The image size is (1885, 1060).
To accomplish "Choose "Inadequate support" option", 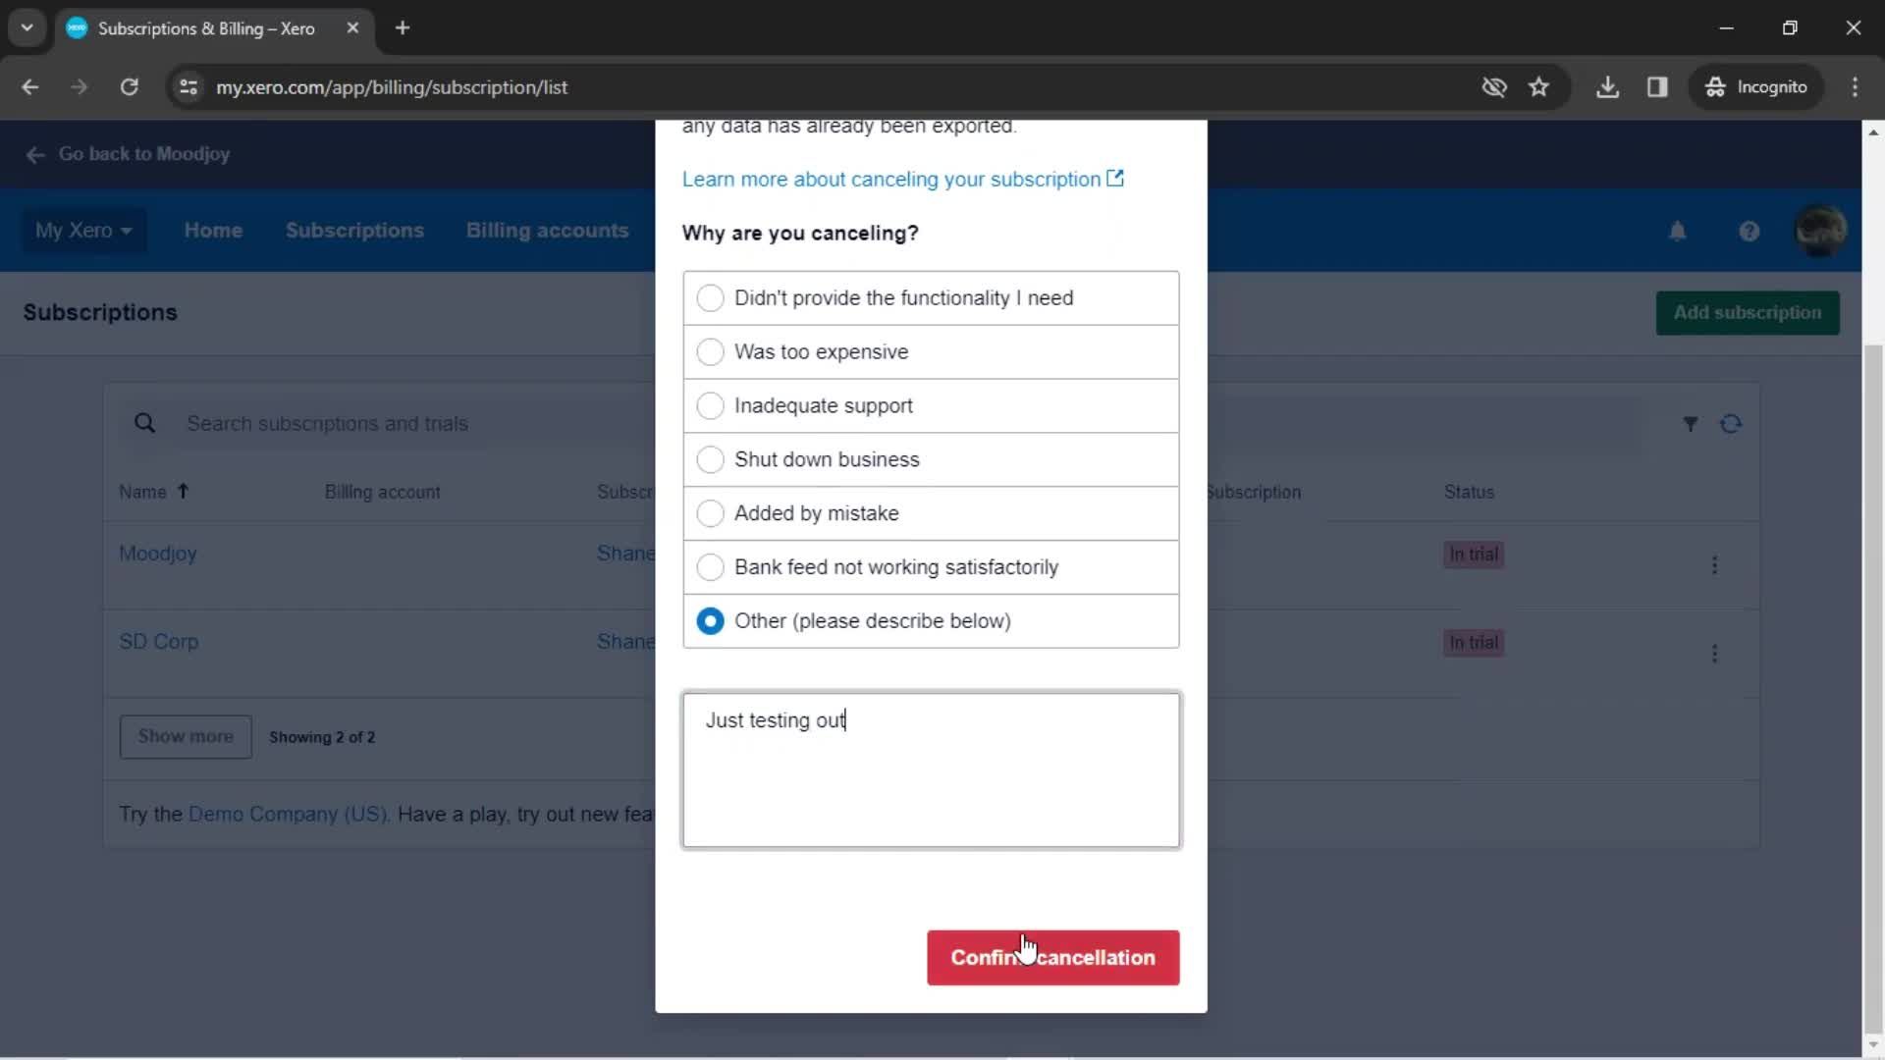I will (x=931, y=405).
